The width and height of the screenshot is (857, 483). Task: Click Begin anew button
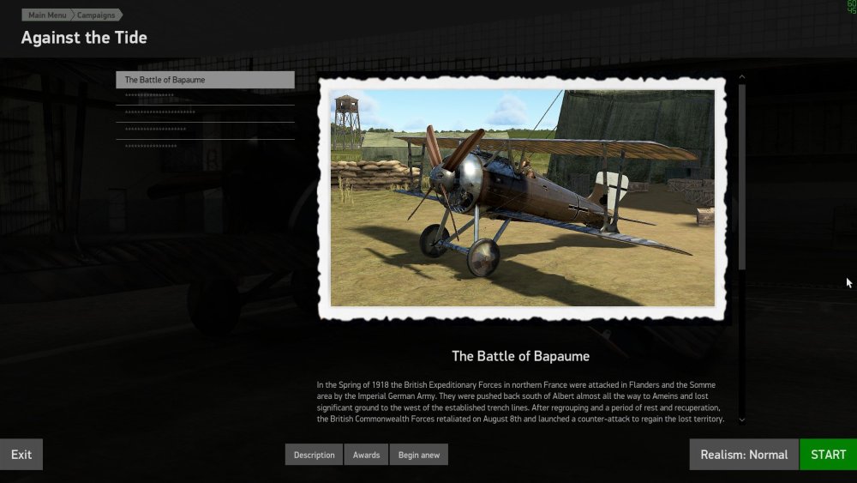tap(419, 455)
